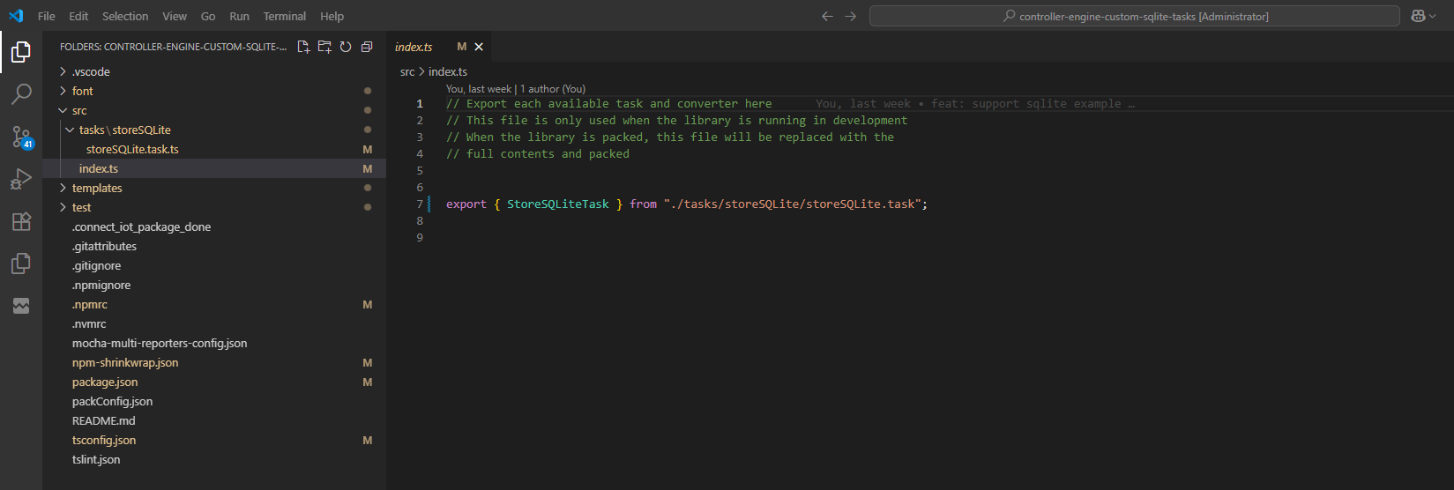This screenshot has height=490, width=1454.
Task: Select index.ts in the explorer tree
Action: [214, 168]
